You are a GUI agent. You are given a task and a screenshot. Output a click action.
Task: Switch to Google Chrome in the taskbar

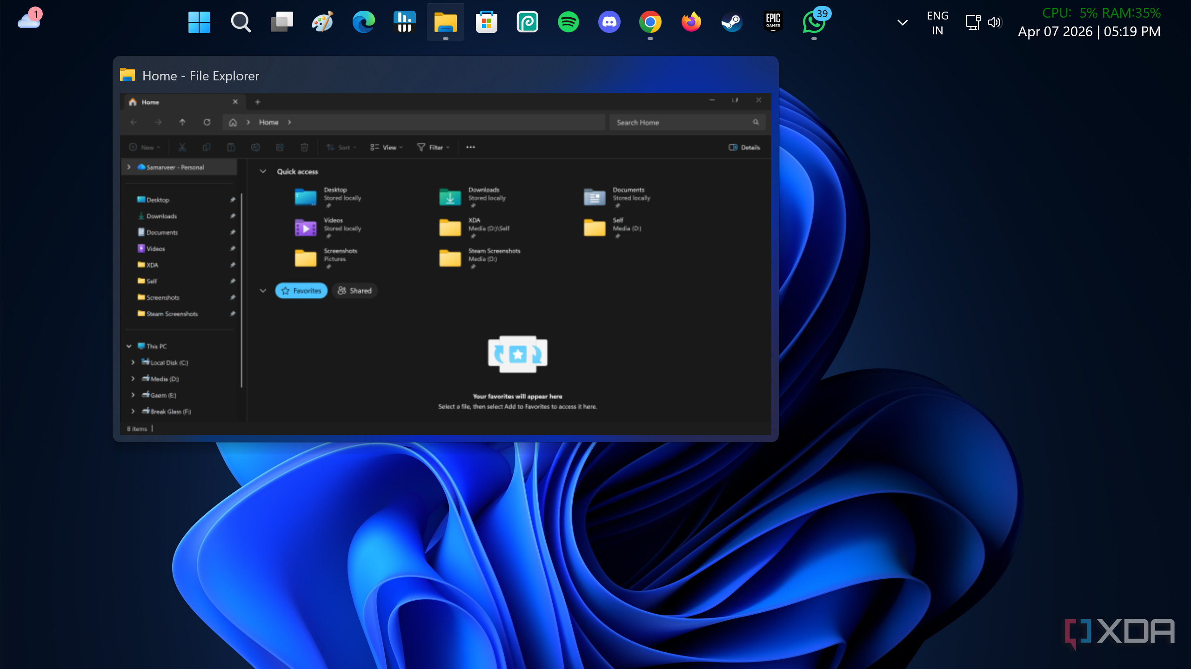[650, 22]
